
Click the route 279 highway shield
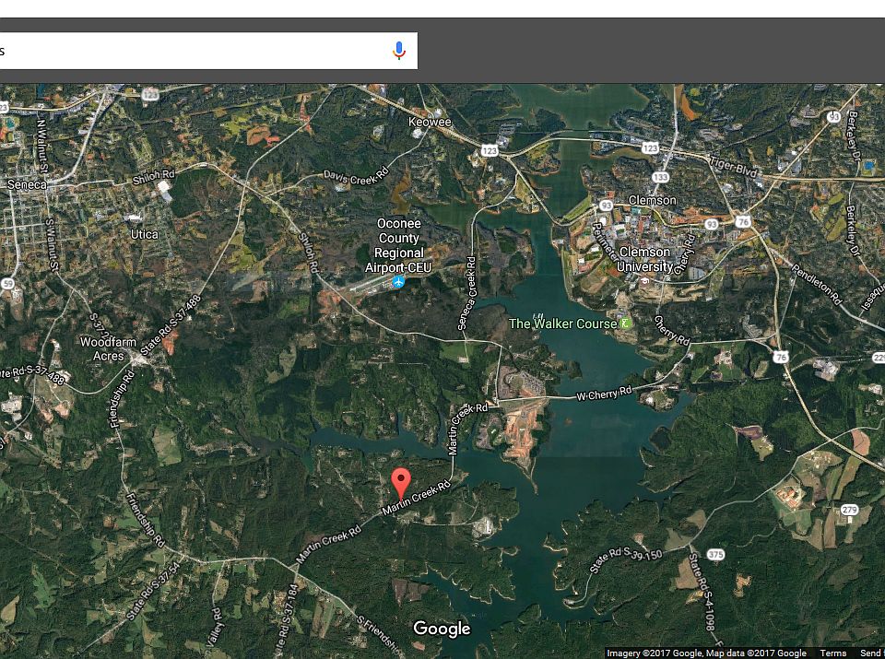pyautogui.click(x=850, y=510)
